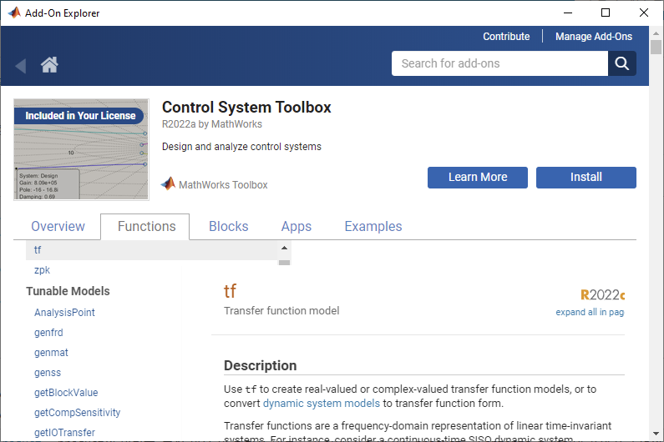Open the zpk function entry
Viewport: 664px width, 442px height.
(42, 270)
